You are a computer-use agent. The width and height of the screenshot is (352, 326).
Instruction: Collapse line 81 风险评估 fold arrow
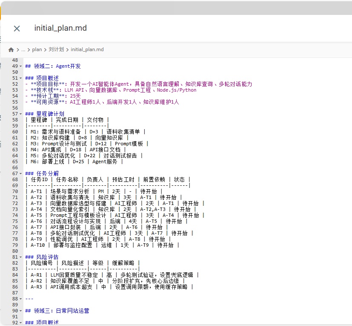(x=21, y=257)
